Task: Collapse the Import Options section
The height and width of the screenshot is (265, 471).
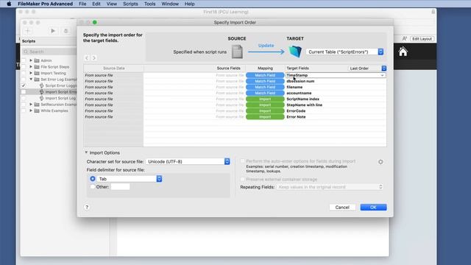Action: point(86,152)
